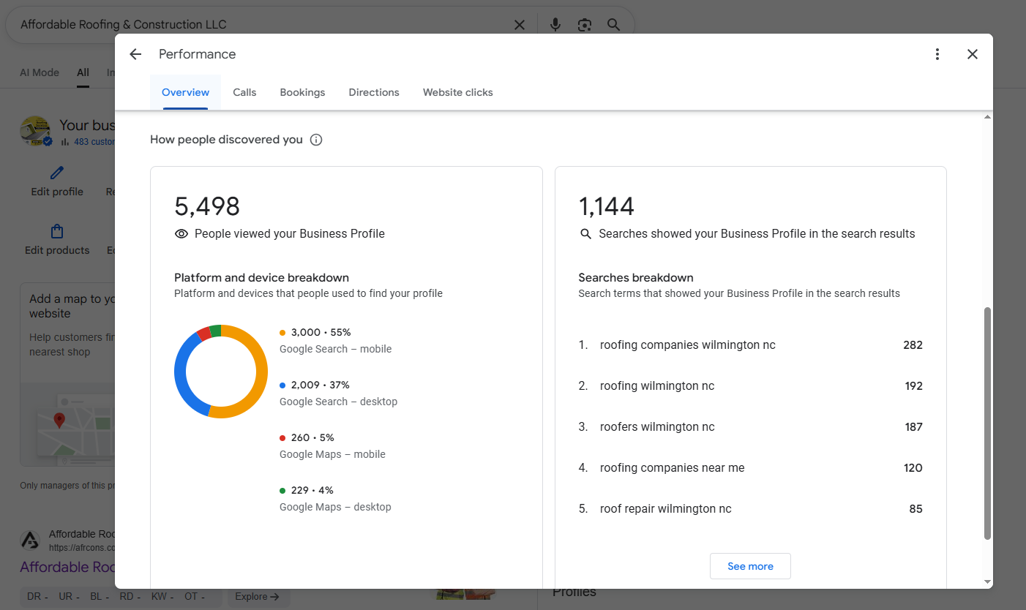Click the scroll down arrow of dialog
1026x610 pixels.
pyautogui.click(x=987, y=582)
